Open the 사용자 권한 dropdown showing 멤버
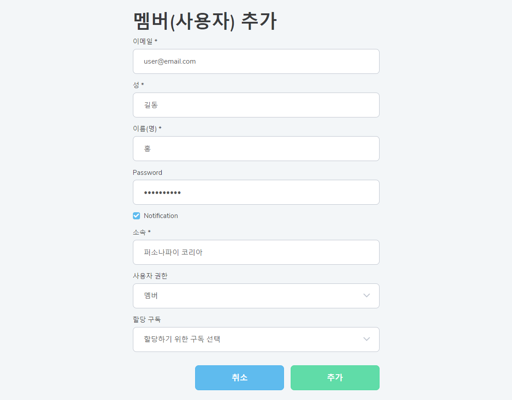The width and height of the screenshot is (512, 400). [x=249, y=296]
